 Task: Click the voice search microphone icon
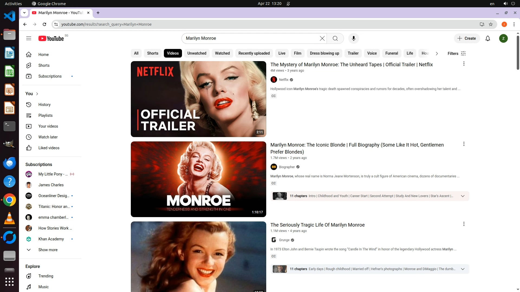click(x=353, y=38)
